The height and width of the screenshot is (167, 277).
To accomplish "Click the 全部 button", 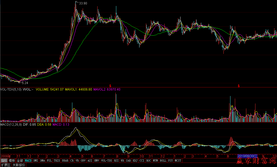I will (20, 161).
